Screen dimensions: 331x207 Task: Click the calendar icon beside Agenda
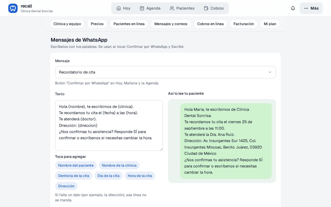tap(142, 8)
